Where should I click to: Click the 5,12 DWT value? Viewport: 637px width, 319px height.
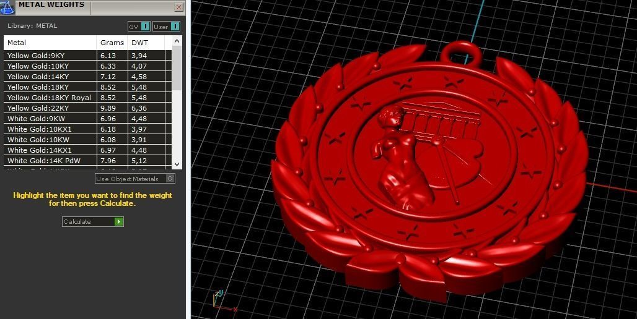pyautogui.click(x=139, y=161)
